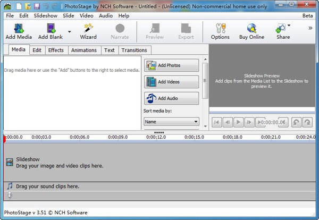319x220 pixels.
Task: Expand the Share dropdown arrow
Action: 289,26
